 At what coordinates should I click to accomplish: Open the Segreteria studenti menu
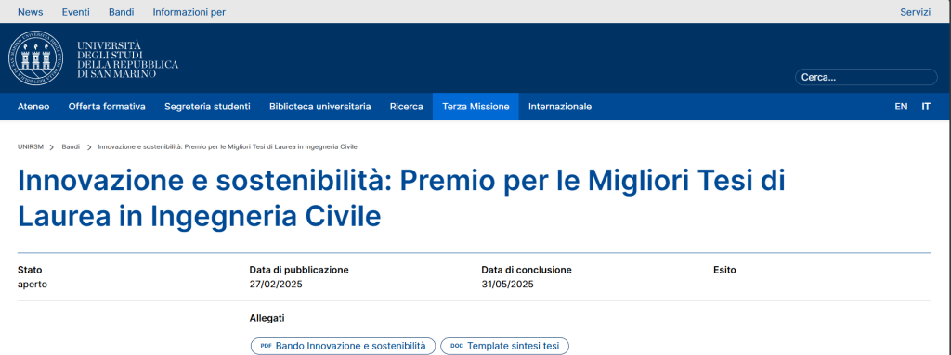[x=207, y=107]
